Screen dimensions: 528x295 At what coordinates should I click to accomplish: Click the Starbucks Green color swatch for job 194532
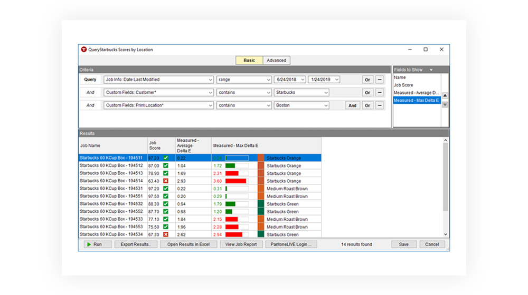click(x=260, y=204)
